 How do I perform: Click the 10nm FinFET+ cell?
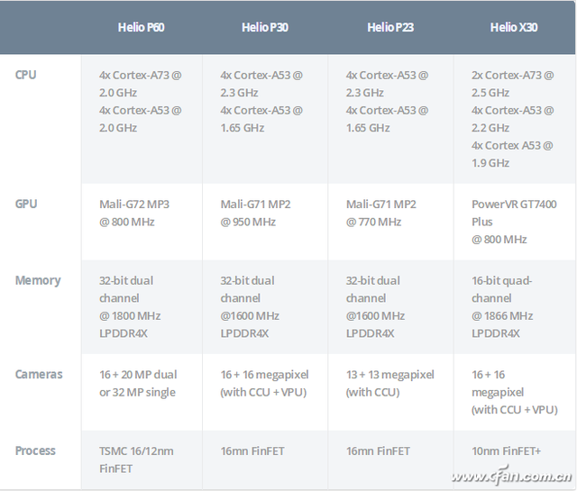(515, 459)
